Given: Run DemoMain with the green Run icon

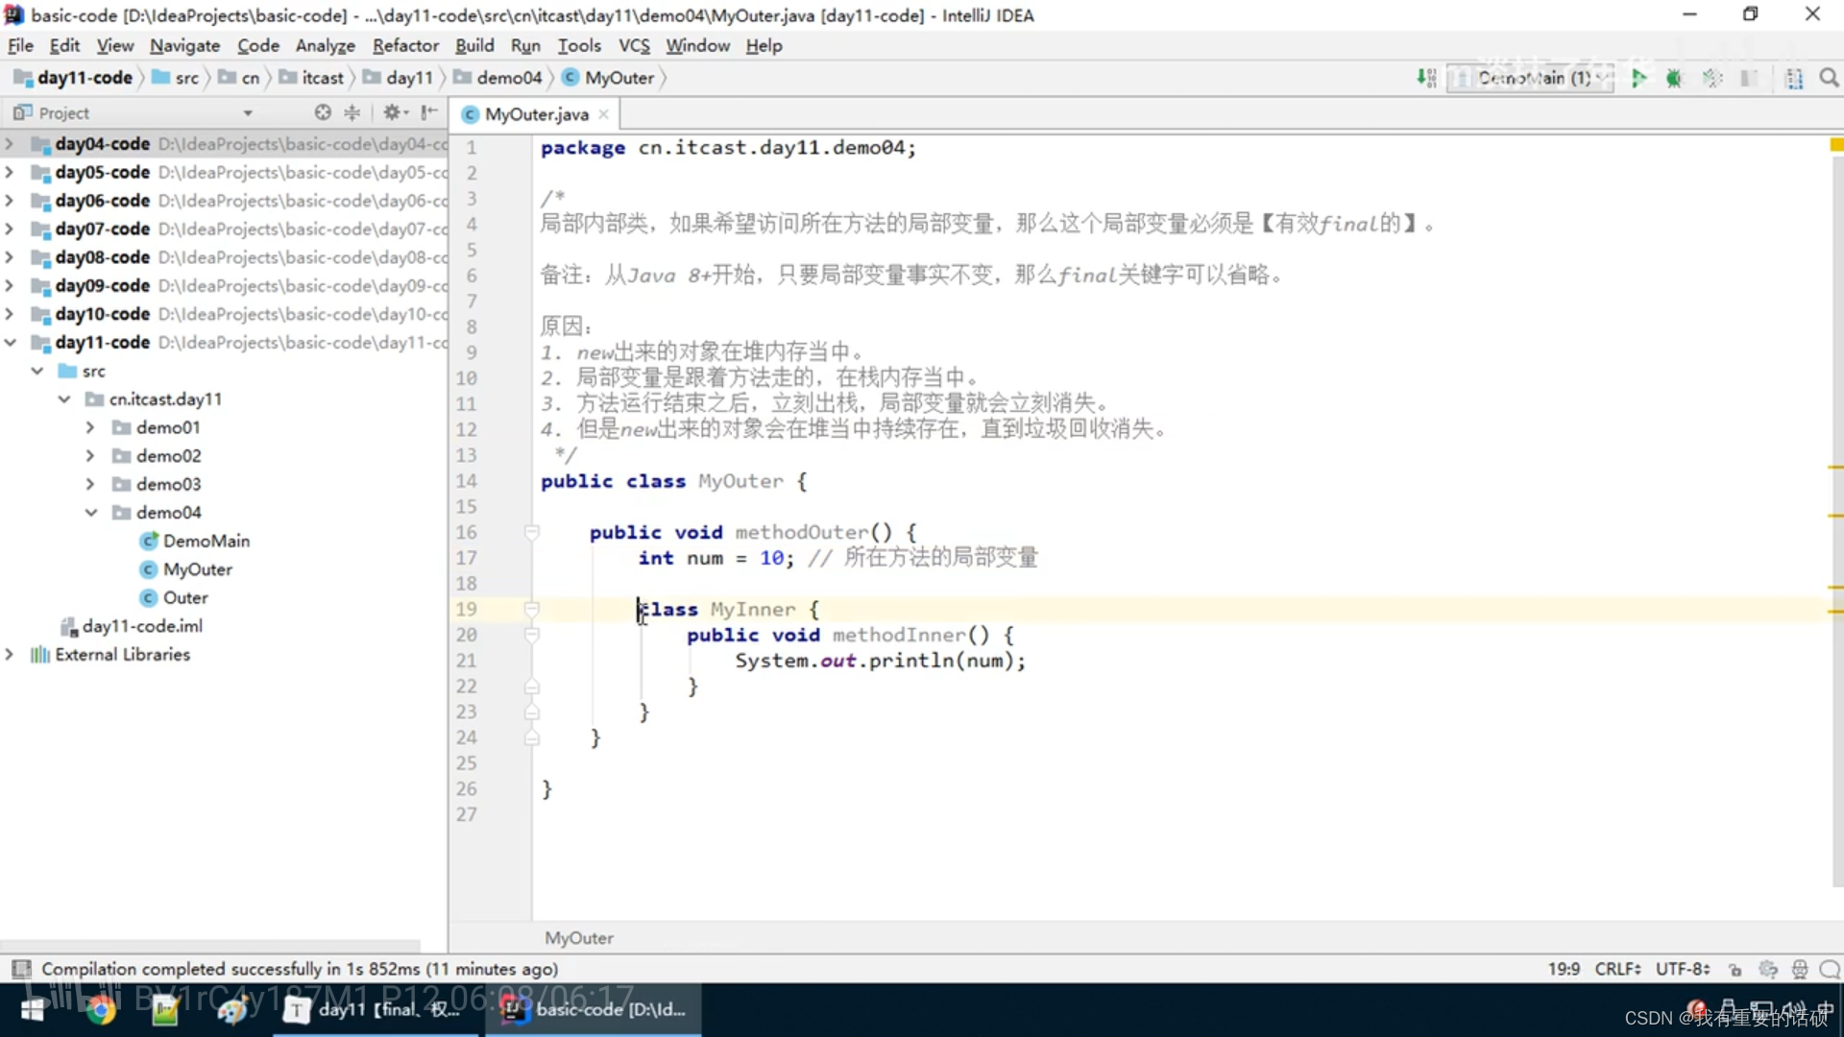Looking at the screenshot, I should coord(1639,78).
